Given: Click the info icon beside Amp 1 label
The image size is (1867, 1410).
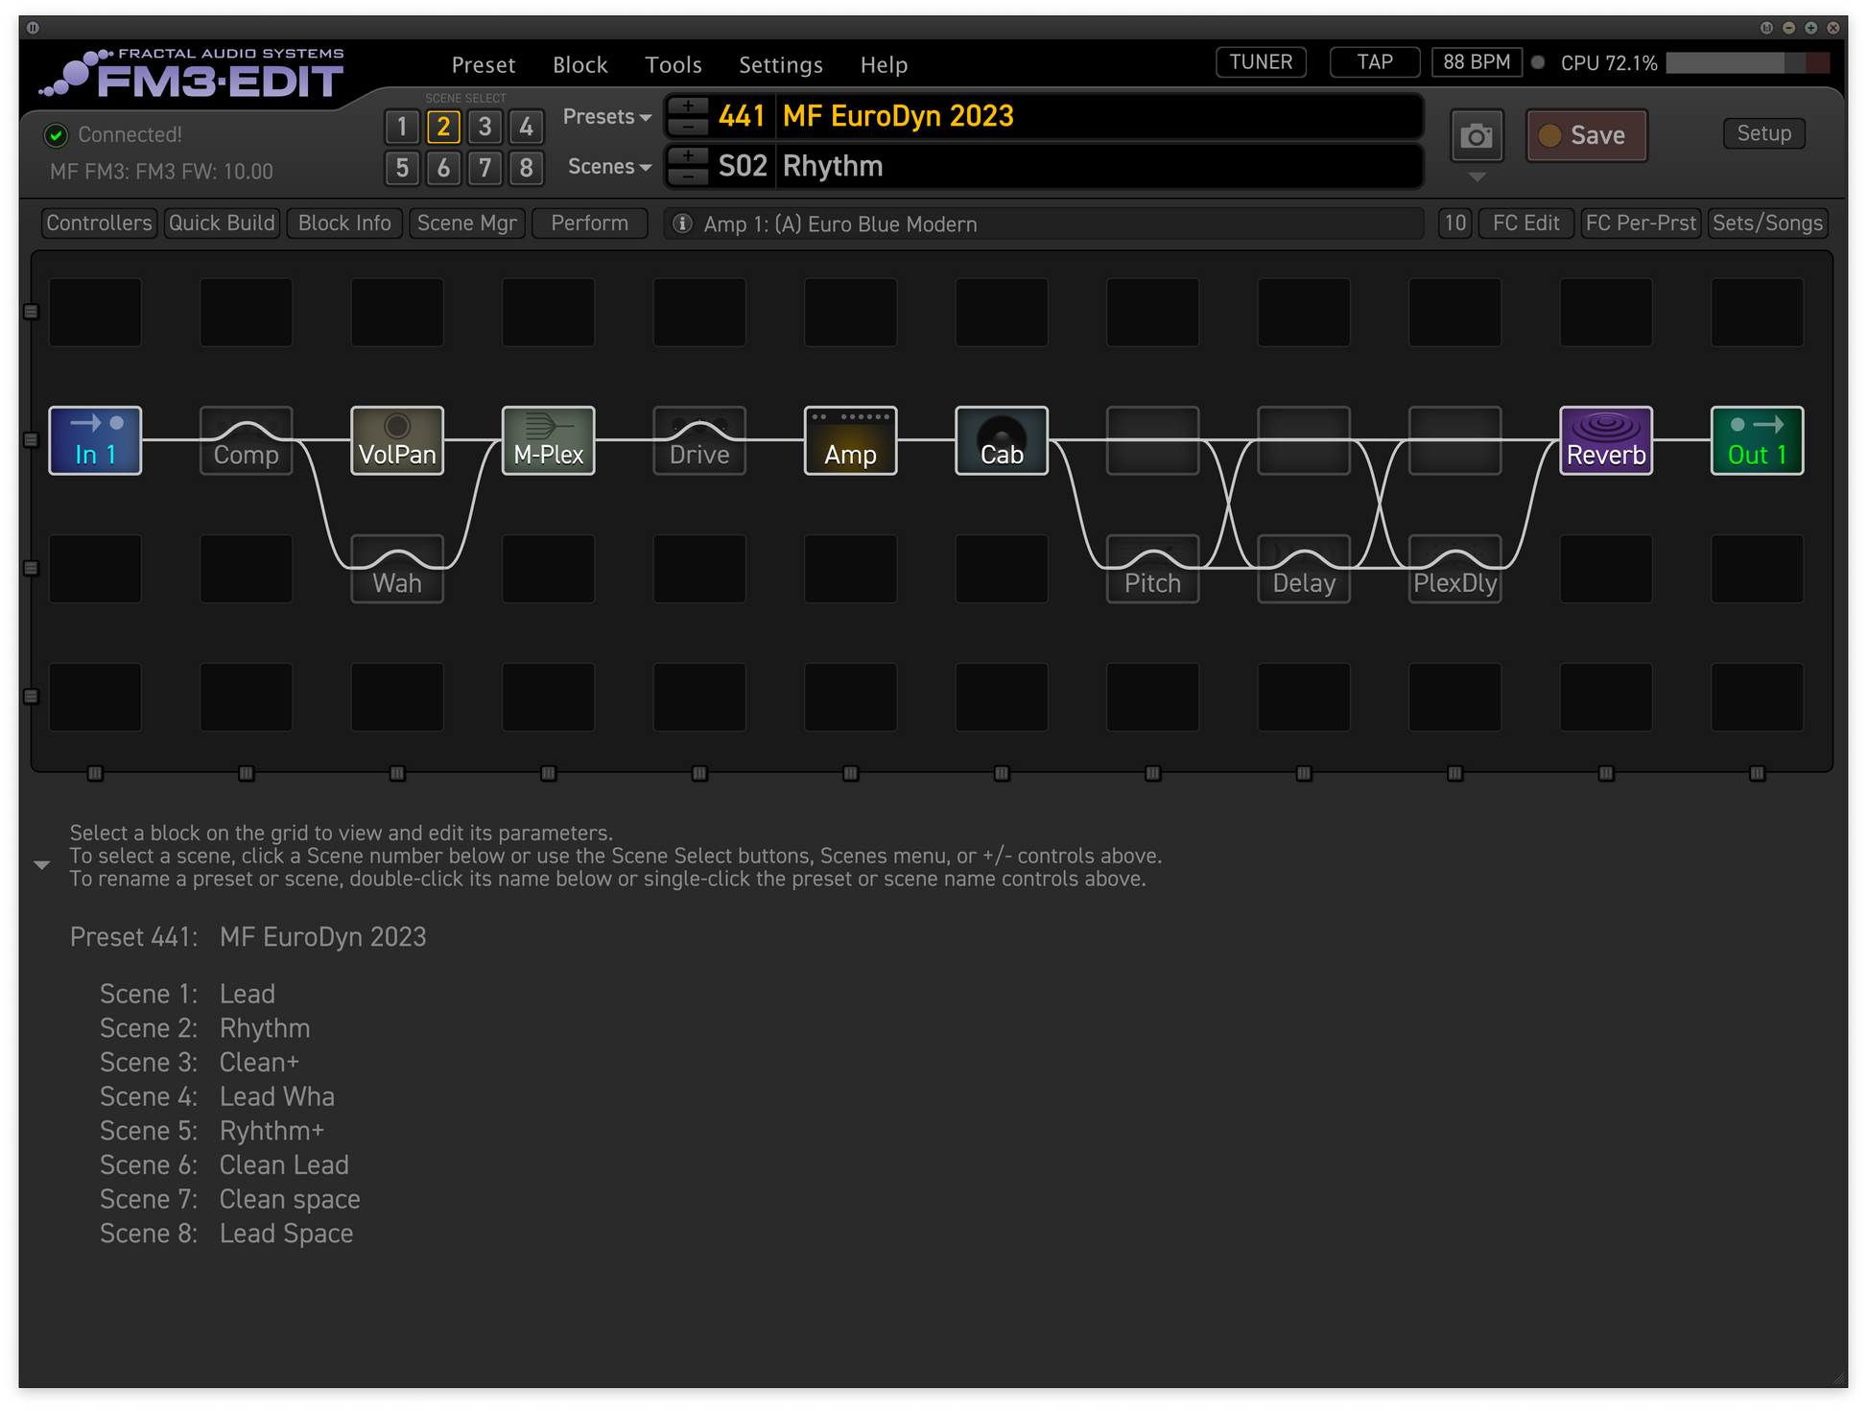Looking at the screenshot, I should tap(682, 223).
